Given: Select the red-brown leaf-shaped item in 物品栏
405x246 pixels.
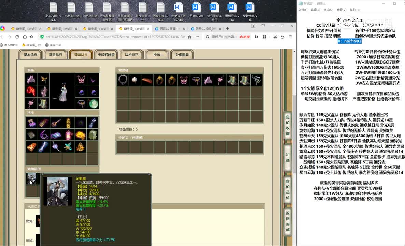Looking at the screenshot, I should (x=147, y=80).
